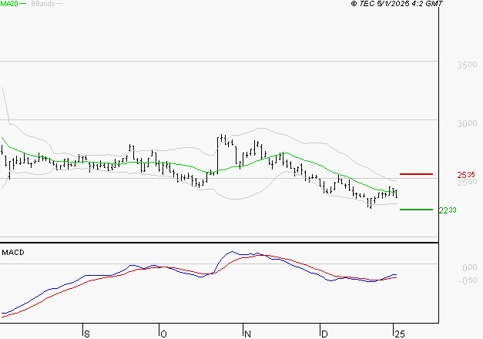
Task: Select the D month marker on time axis
Action: (324, 334)
